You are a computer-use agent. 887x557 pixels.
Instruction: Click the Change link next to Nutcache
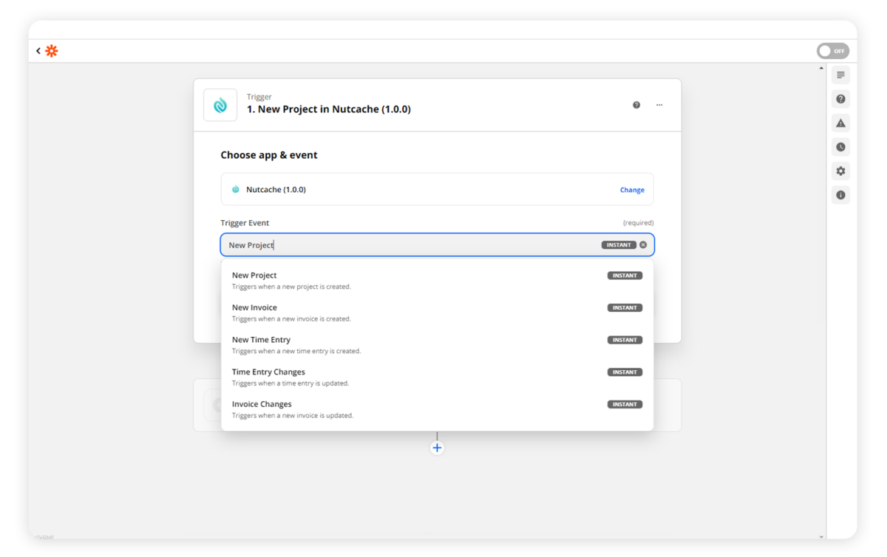[x=632, y=190]
